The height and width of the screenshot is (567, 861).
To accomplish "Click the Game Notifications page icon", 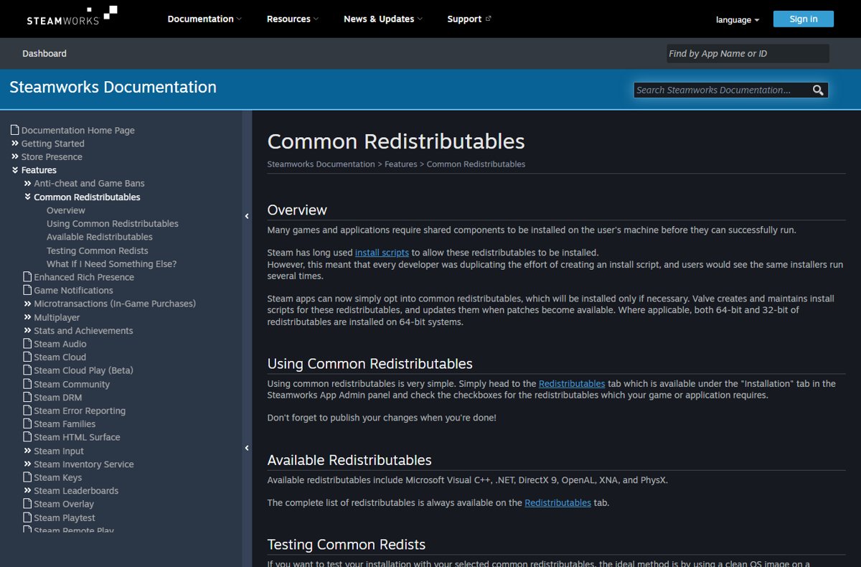I will tap(28, 290).
